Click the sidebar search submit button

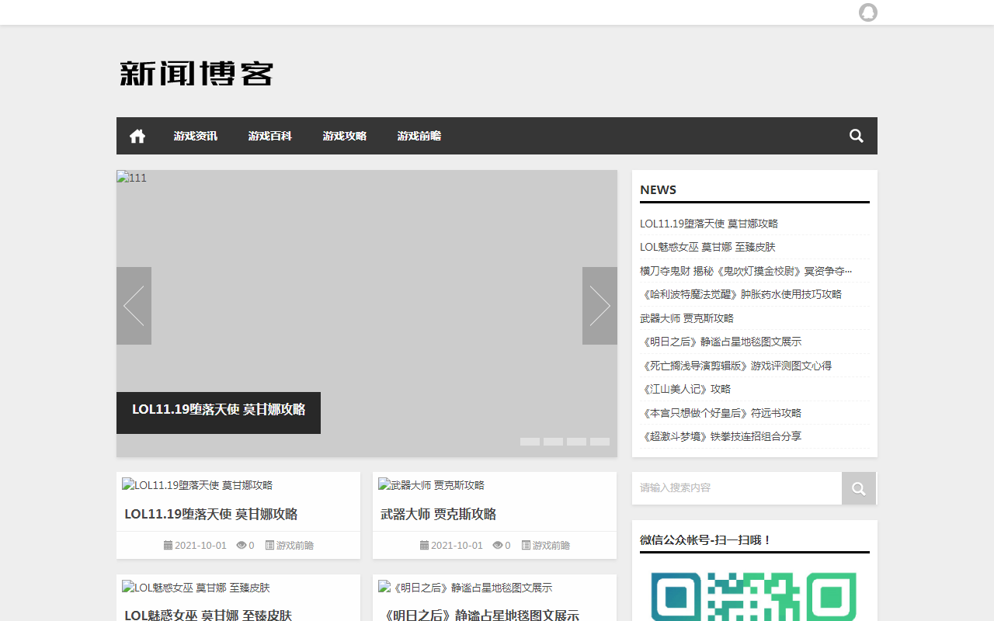pos(859,488)
